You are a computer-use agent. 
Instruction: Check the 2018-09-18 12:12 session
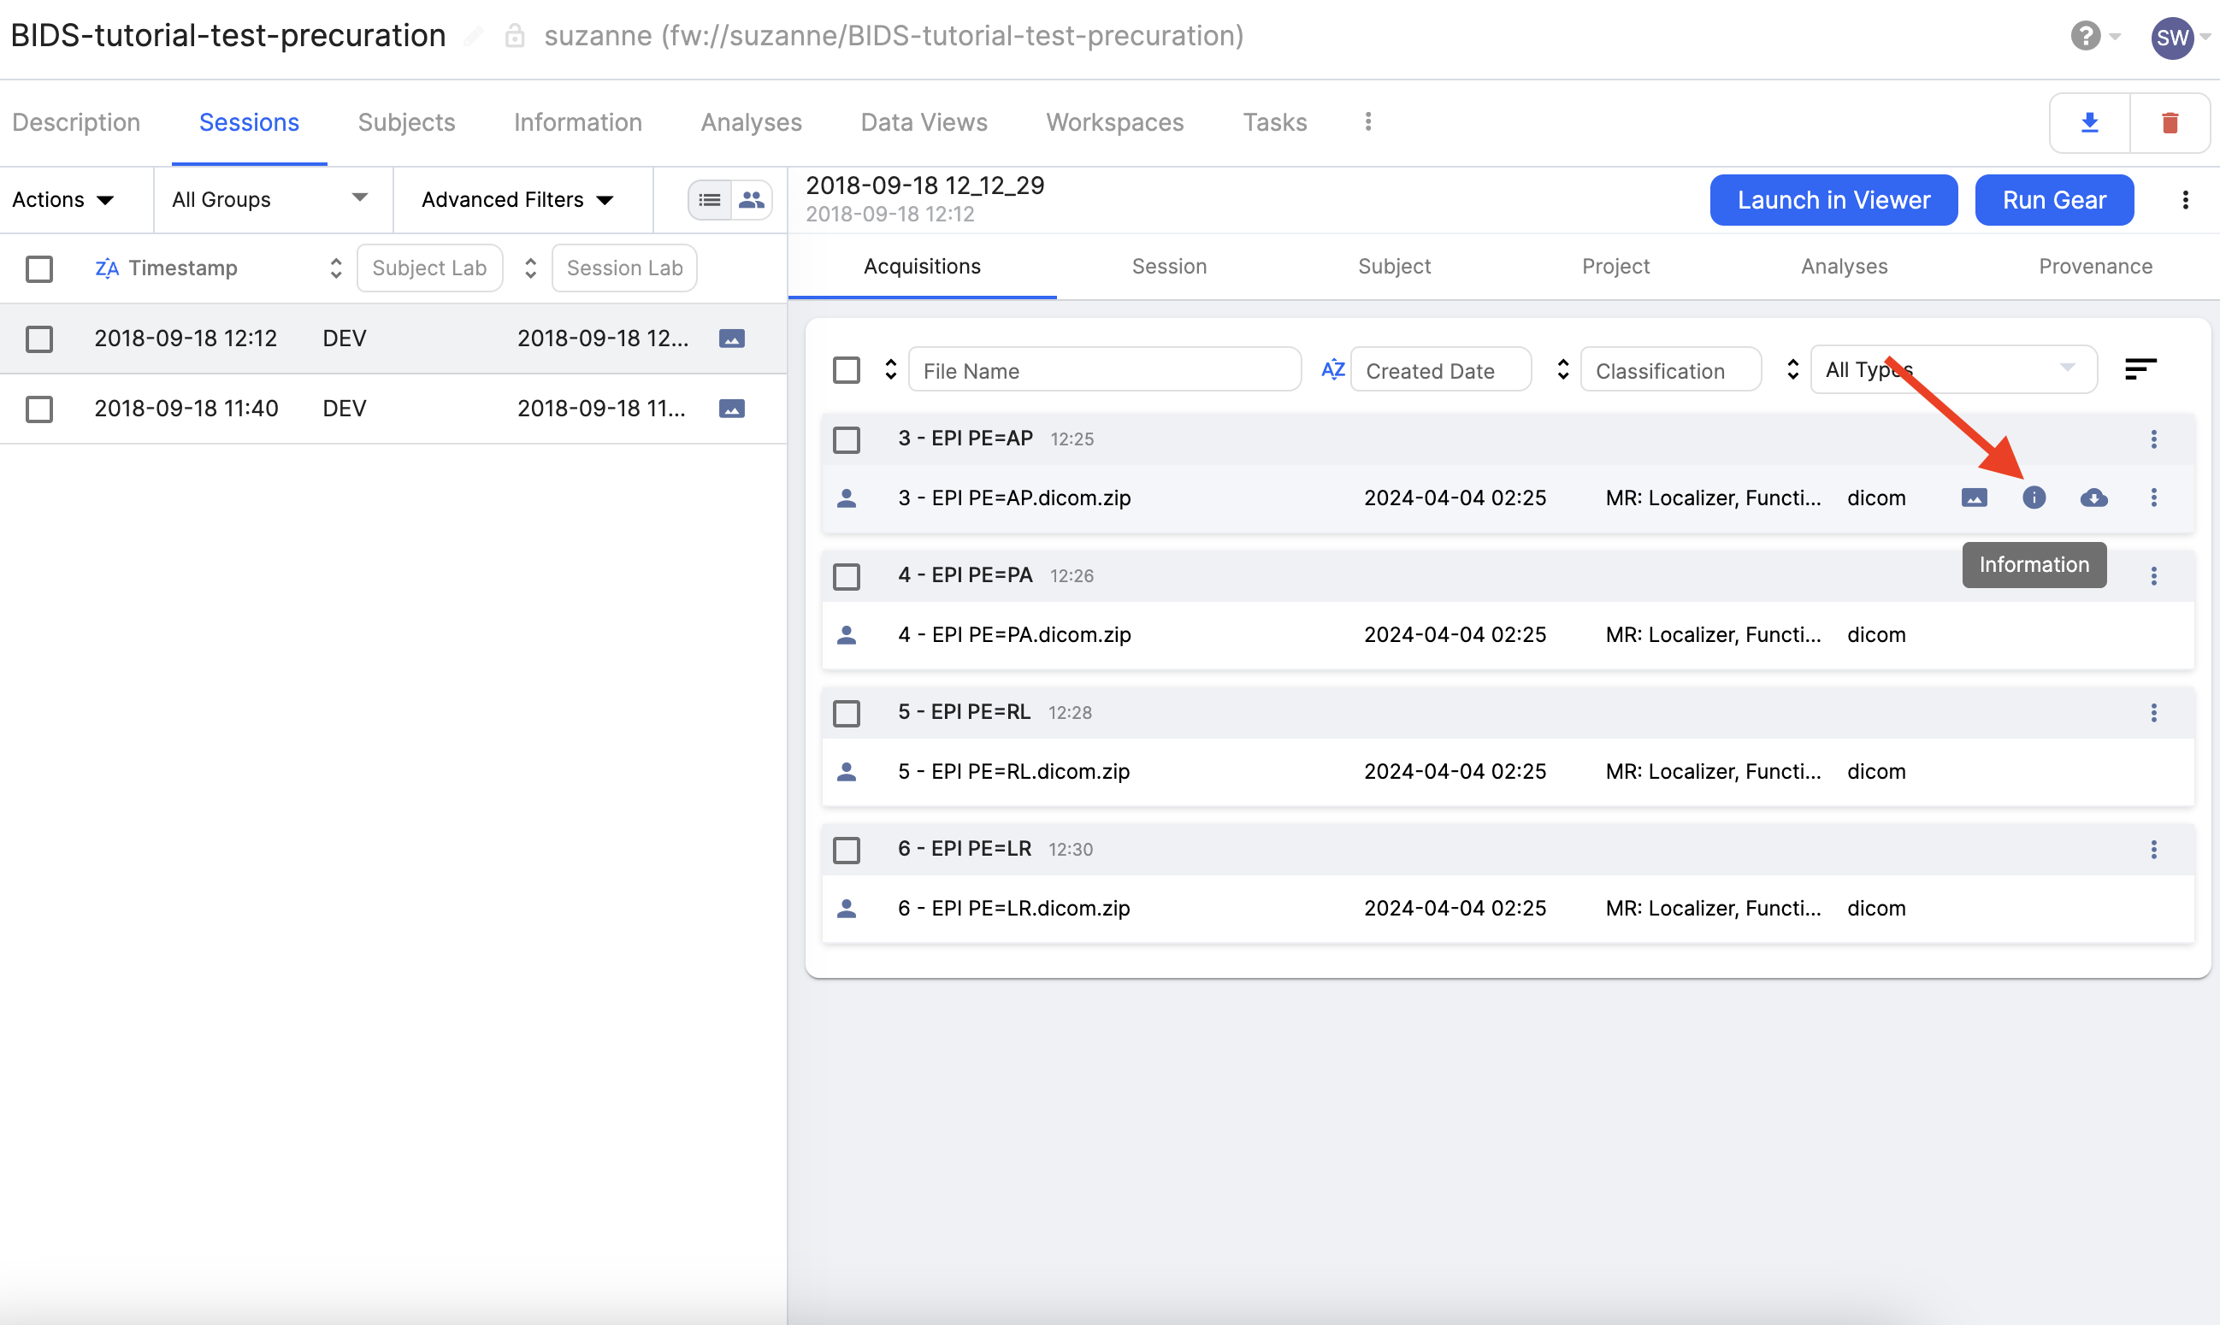pos(39,339)
